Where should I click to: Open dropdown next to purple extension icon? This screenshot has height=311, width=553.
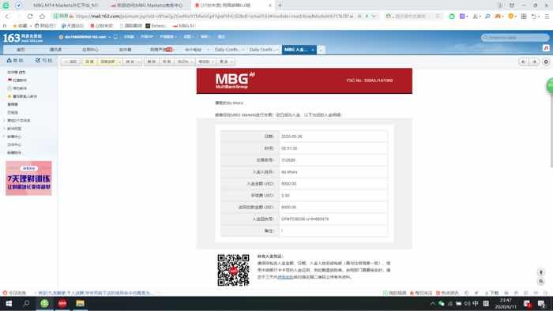(x=468, y=17)
